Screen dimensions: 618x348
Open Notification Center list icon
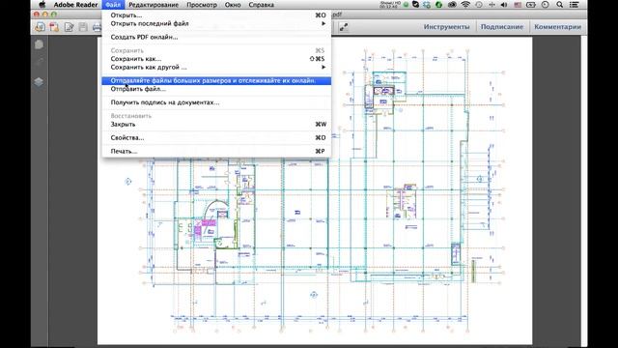(x=575, y=5)
